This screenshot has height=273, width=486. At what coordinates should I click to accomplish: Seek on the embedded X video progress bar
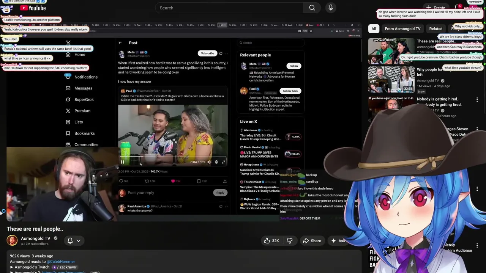coord(173,157)
